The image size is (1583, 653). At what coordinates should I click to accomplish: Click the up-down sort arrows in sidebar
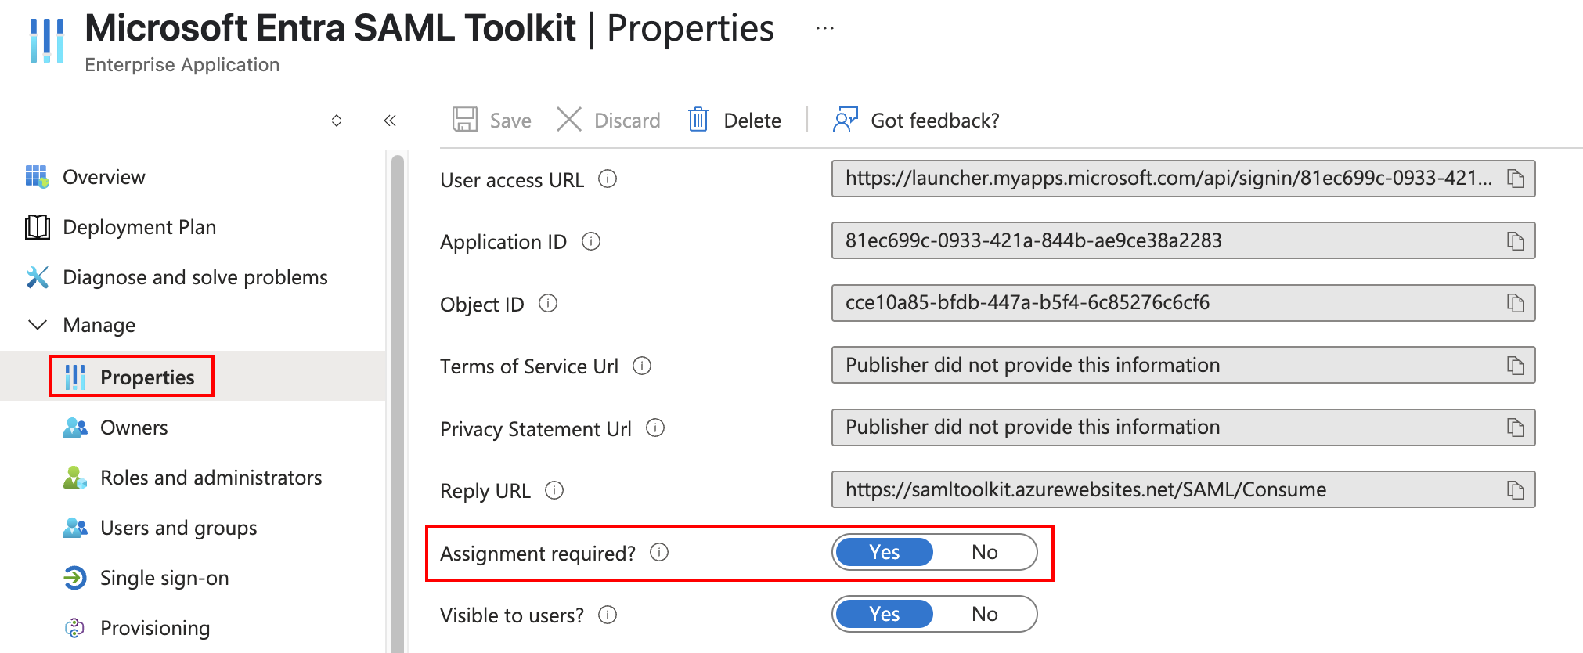pos(337,120)
